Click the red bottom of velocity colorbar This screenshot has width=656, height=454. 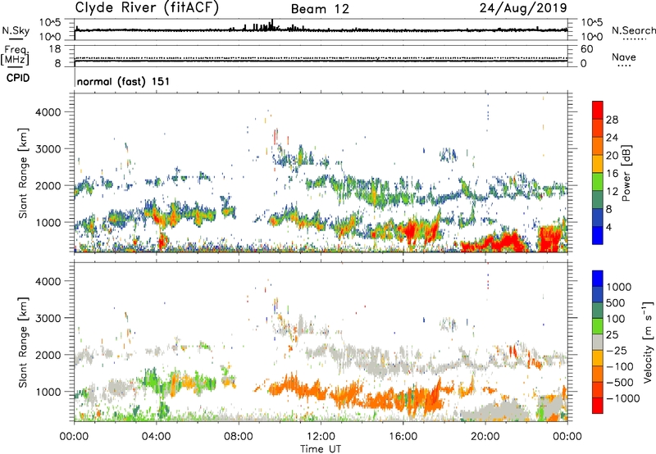598,406
